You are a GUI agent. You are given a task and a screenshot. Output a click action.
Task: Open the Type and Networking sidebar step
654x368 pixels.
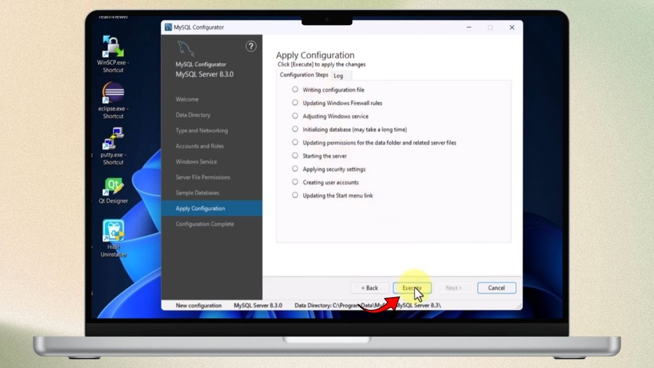tap(202, 130)
